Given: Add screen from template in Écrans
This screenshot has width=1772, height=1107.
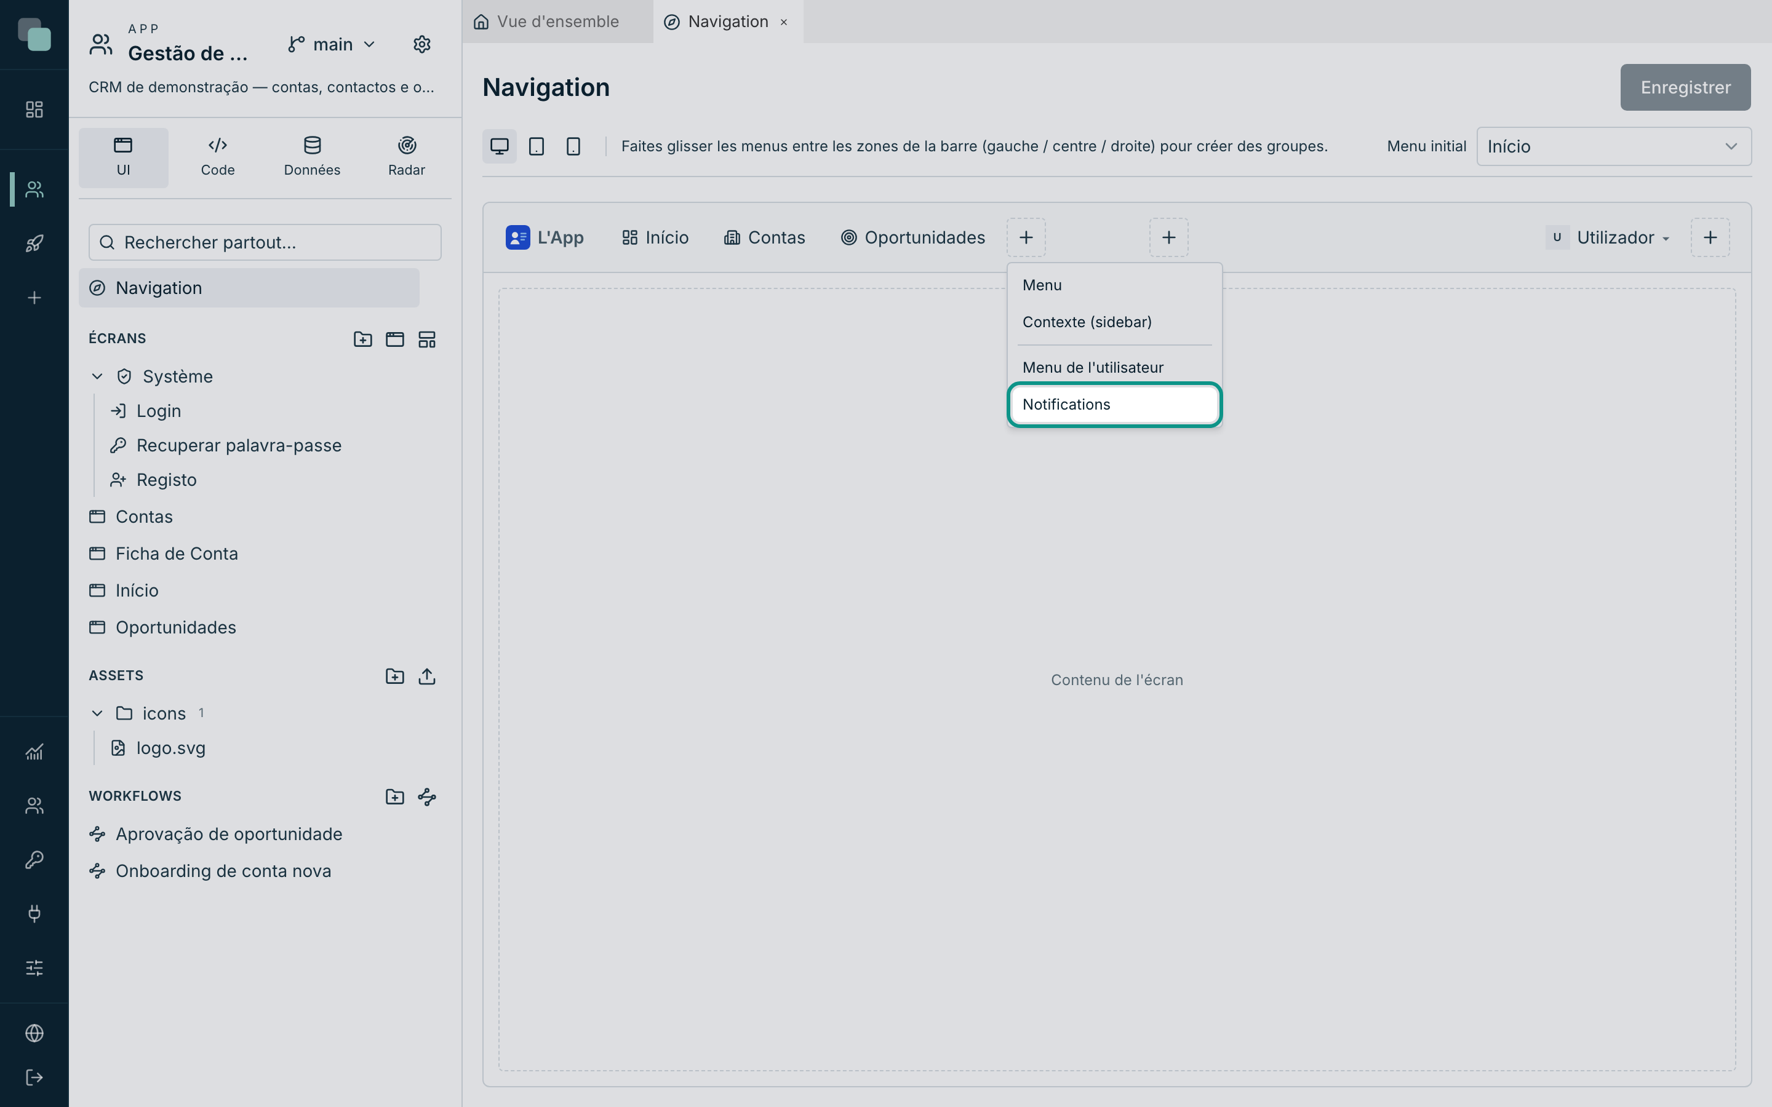Looking at the screenshot, I should [427, 339].
